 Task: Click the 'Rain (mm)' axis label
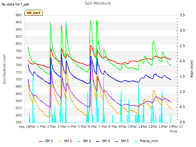192,69
